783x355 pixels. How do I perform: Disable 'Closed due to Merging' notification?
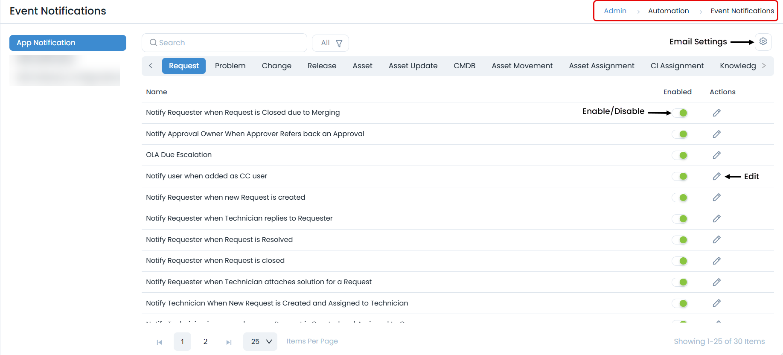coord(680,113)
